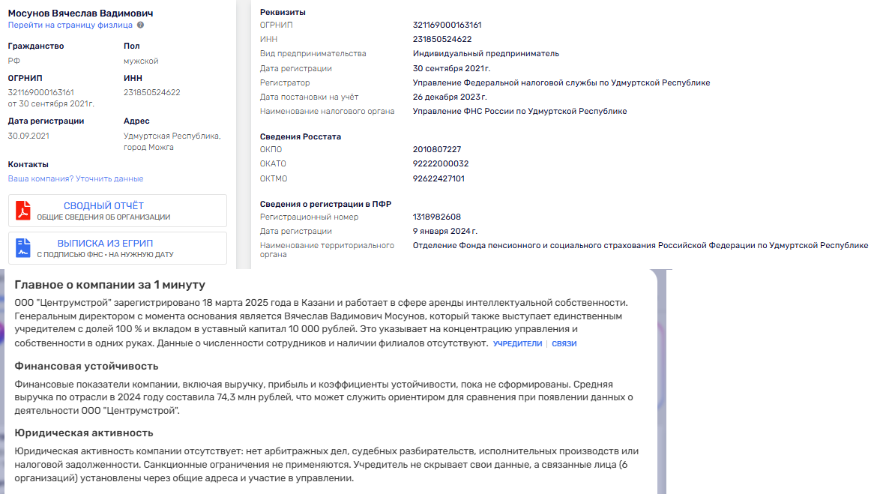Click the left-panel ИНН 231850524622
877x494 pixels.
click(x=151, y=92)
